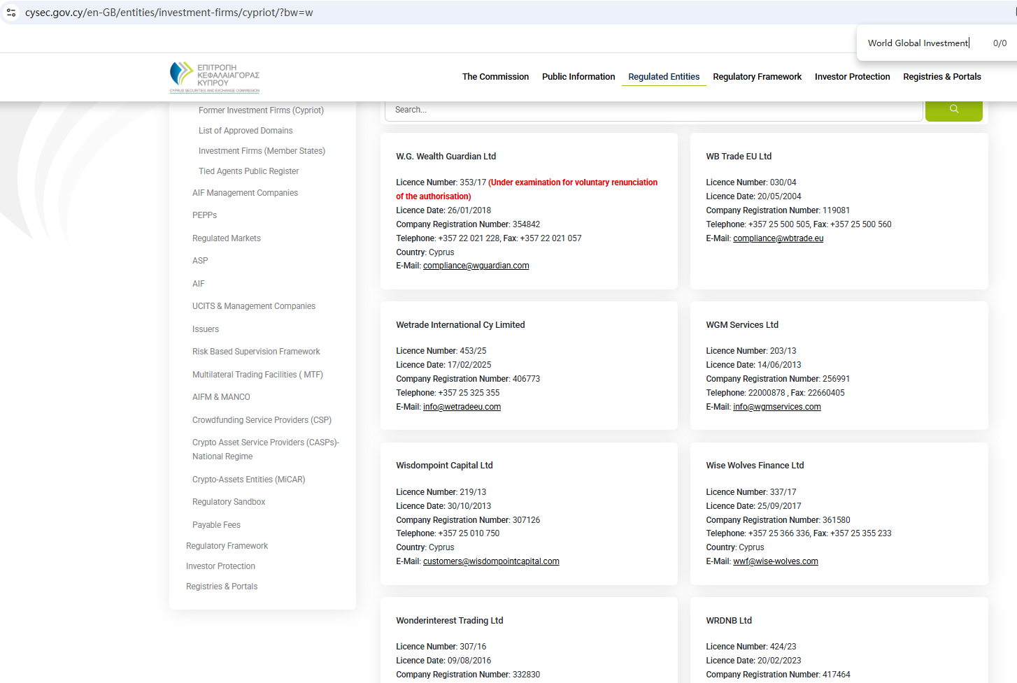Click the site information icon in address bar

pyautogui.click(x=11, y=13)
